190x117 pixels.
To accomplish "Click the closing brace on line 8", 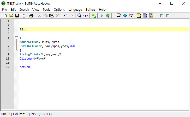I will point(20,50).
